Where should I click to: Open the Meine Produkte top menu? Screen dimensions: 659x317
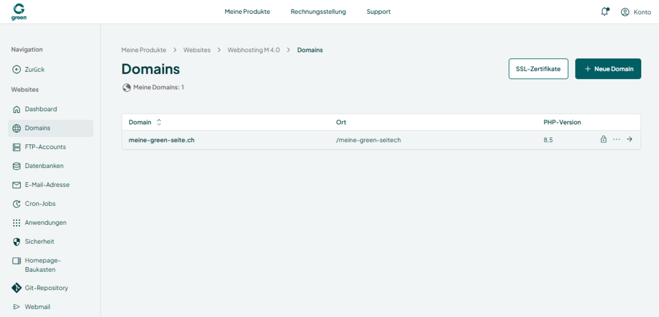click(247, 12)
